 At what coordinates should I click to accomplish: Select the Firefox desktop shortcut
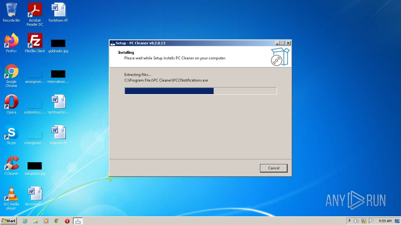coord(11,43)
